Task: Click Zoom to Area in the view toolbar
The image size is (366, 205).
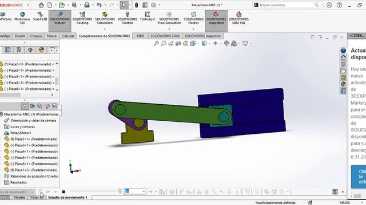Action: coord(164,43)
